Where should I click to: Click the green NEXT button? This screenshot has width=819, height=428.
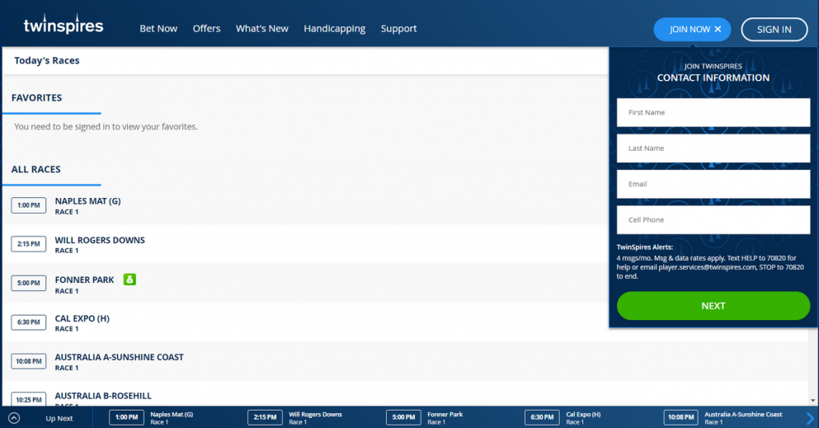[713, 306]
